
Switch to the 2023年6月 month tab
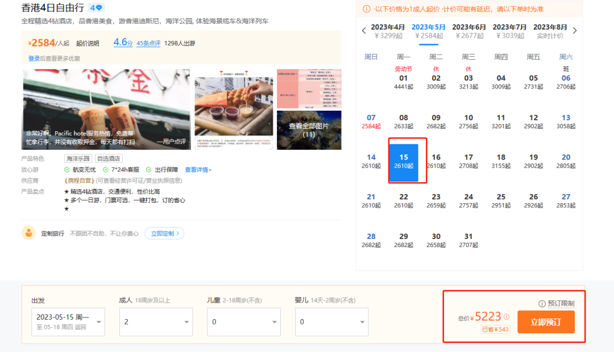click(x=469, y=31)
